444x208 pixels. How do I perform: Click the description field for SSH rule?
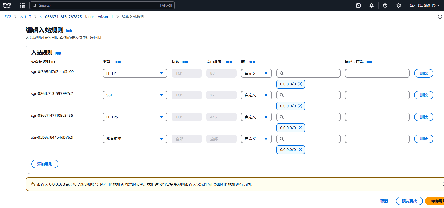click(x=377, y=95)
